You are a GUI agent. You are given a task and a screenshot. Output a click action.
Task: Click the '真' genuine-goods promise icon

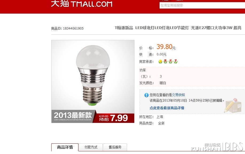(x=165, y=61)
